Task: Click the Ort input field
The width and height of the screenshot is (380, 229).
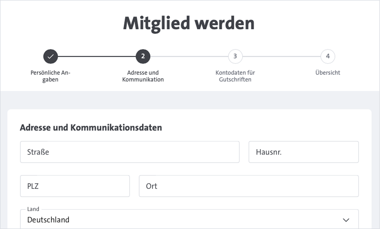Action: click(249, 186)
